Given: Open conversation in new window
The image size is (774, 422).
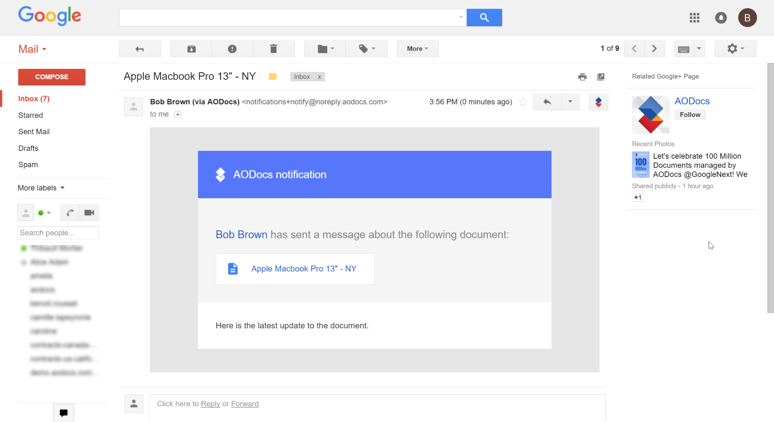Looking at the screenshot, I should pyautogui.click(x=601, y=77).
